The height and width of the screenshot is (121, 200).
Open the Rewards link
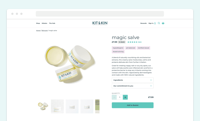point(143,23)
